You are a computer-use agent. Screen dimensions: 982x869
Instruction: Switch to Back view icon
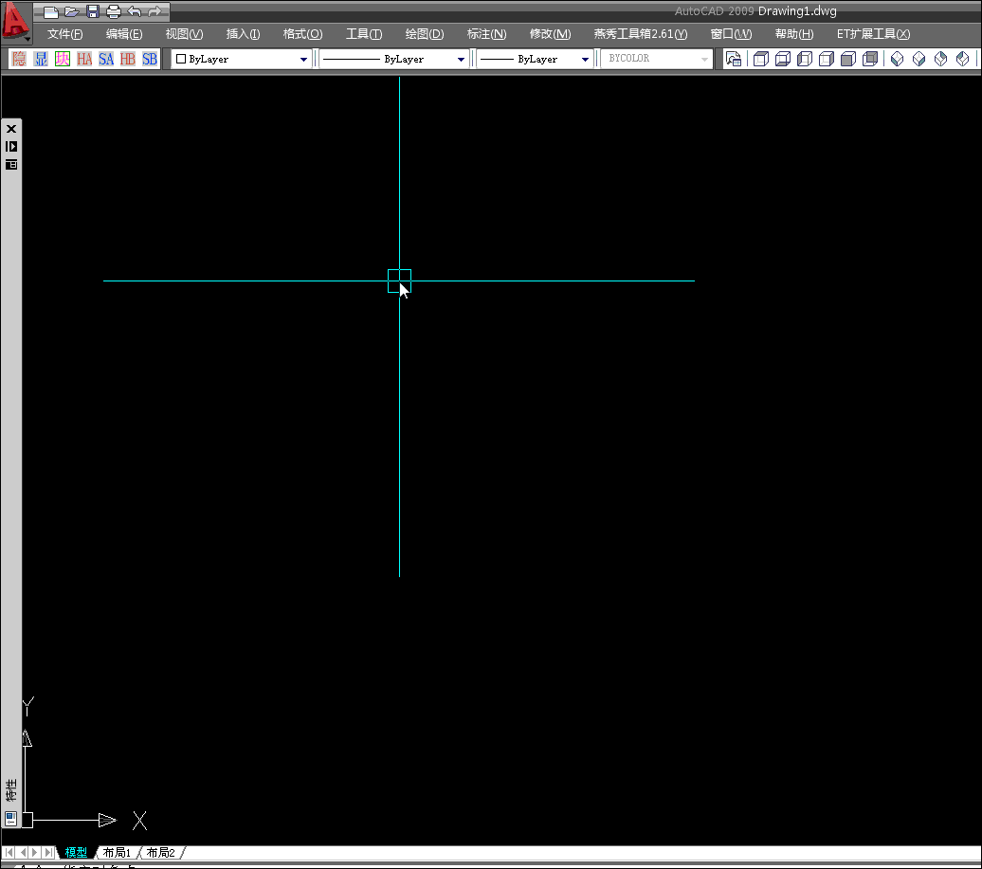pyautogui.click(x=870, y=59)
